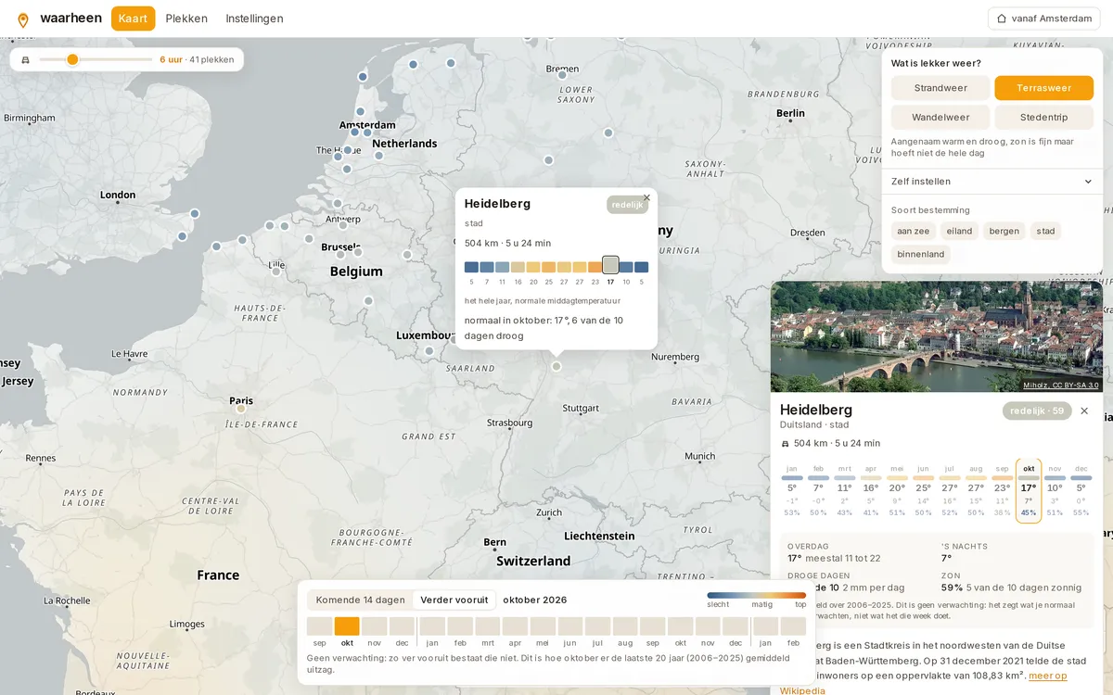Click the popup month swatch labeled 10

coord(626,267)
